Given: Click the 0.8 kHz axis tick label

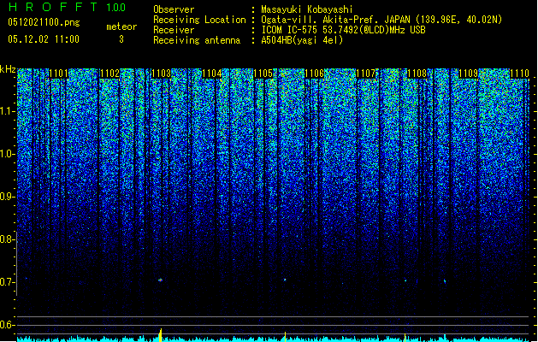Looking at the screenshot, I should [7, 239].
